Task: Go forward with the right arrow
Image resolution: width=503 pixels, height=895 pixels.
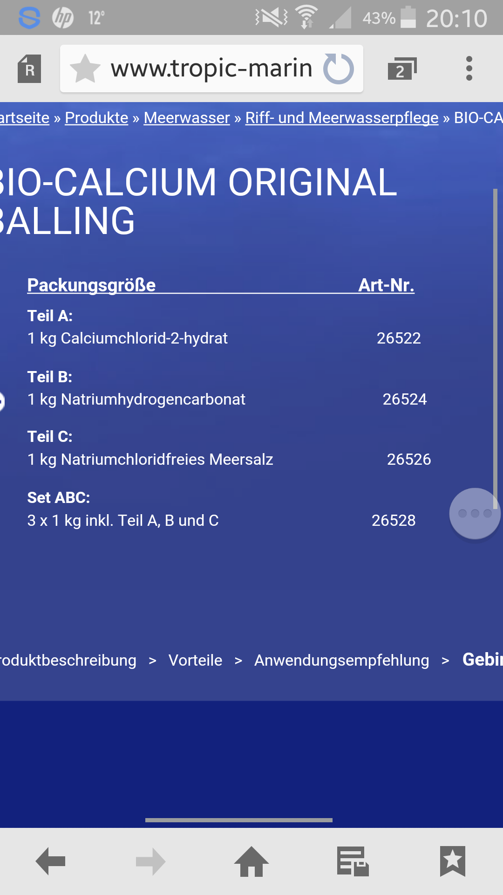Action: [x=150, y=861]
